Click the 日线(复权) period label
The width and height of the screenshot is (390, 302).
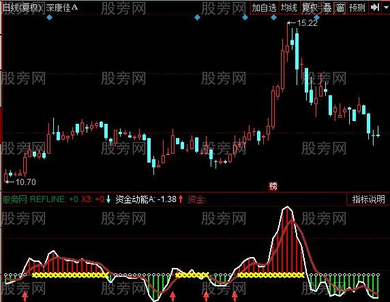(x=22, y=7)
